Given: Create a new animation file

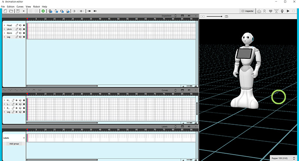Looking at the screenshot, I should [5, 11].
